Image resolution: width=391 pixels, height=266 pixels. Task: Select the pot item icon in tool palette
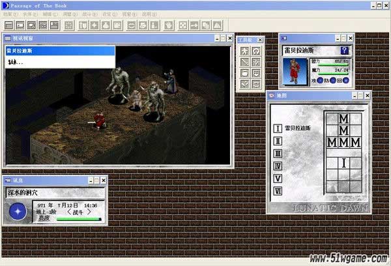point(244,73)
